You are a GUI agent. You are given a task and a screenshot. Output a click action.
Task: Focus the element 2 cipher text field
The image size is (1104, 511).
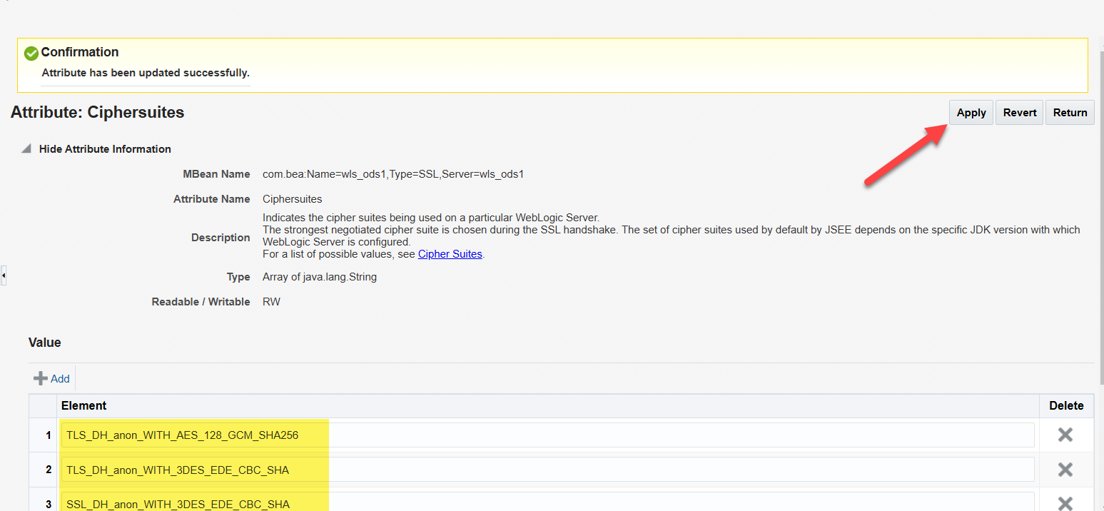click(x=547, y=470)
